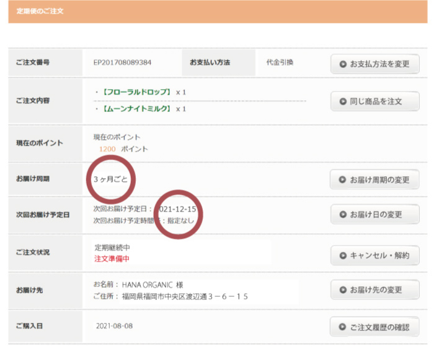Click arrow icon on キャンセル・解約 button
434x347 pixels.
coord(342,254)
